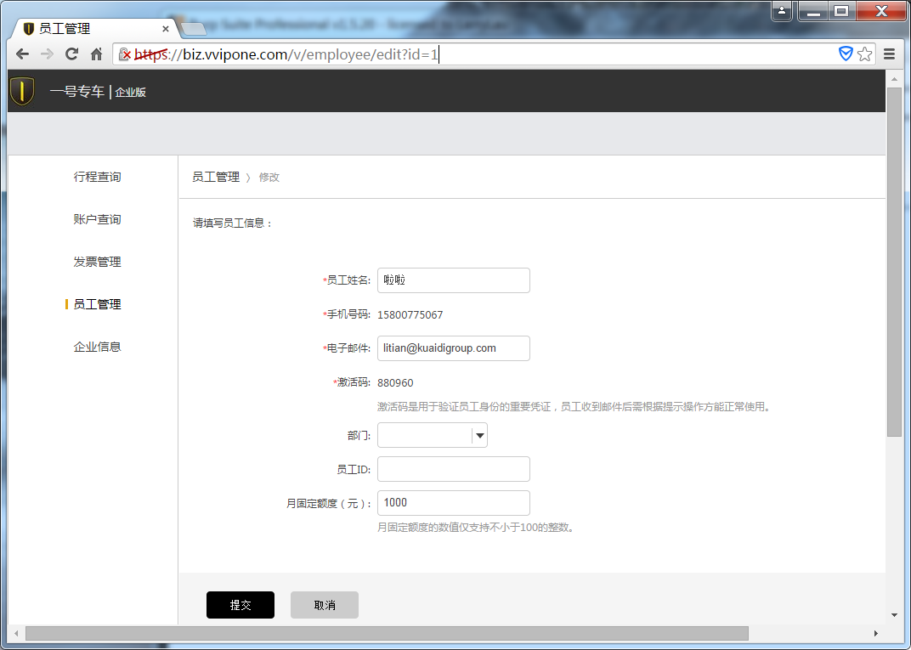Click the 员工管理 breadcrumb link

tap(216, 178)
